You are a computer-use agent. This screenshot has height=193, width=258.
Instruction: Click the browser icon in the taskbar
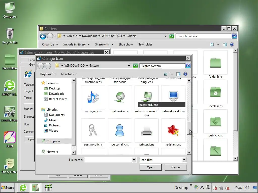point(23,188)
